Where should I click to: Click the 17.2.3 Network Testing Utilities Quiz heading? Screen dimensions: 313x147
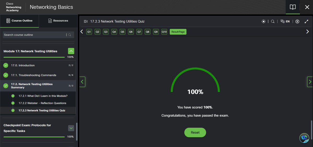pos(117,21)
